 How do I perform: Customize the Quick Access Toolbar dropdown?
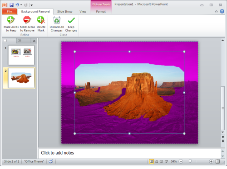pos(32,5)
